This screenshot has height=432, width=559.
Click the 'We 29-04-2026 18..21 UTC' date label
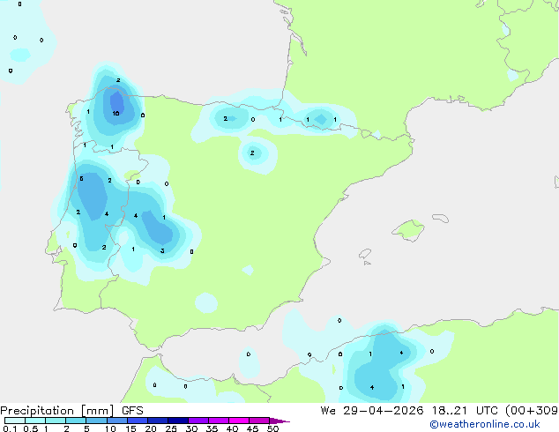pyautogui.click(x=411, y=411)
